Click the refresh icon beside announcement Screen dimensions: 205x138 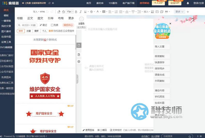[49, 3]
